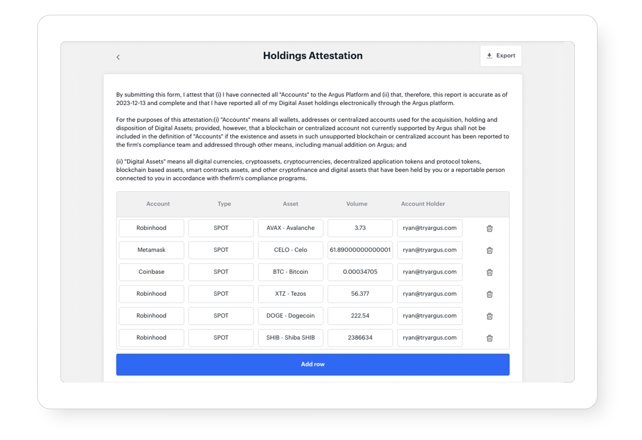Select Robinhood account field in DOGE row
Viewport: 642px width, 440px height.
pos(151,316)
